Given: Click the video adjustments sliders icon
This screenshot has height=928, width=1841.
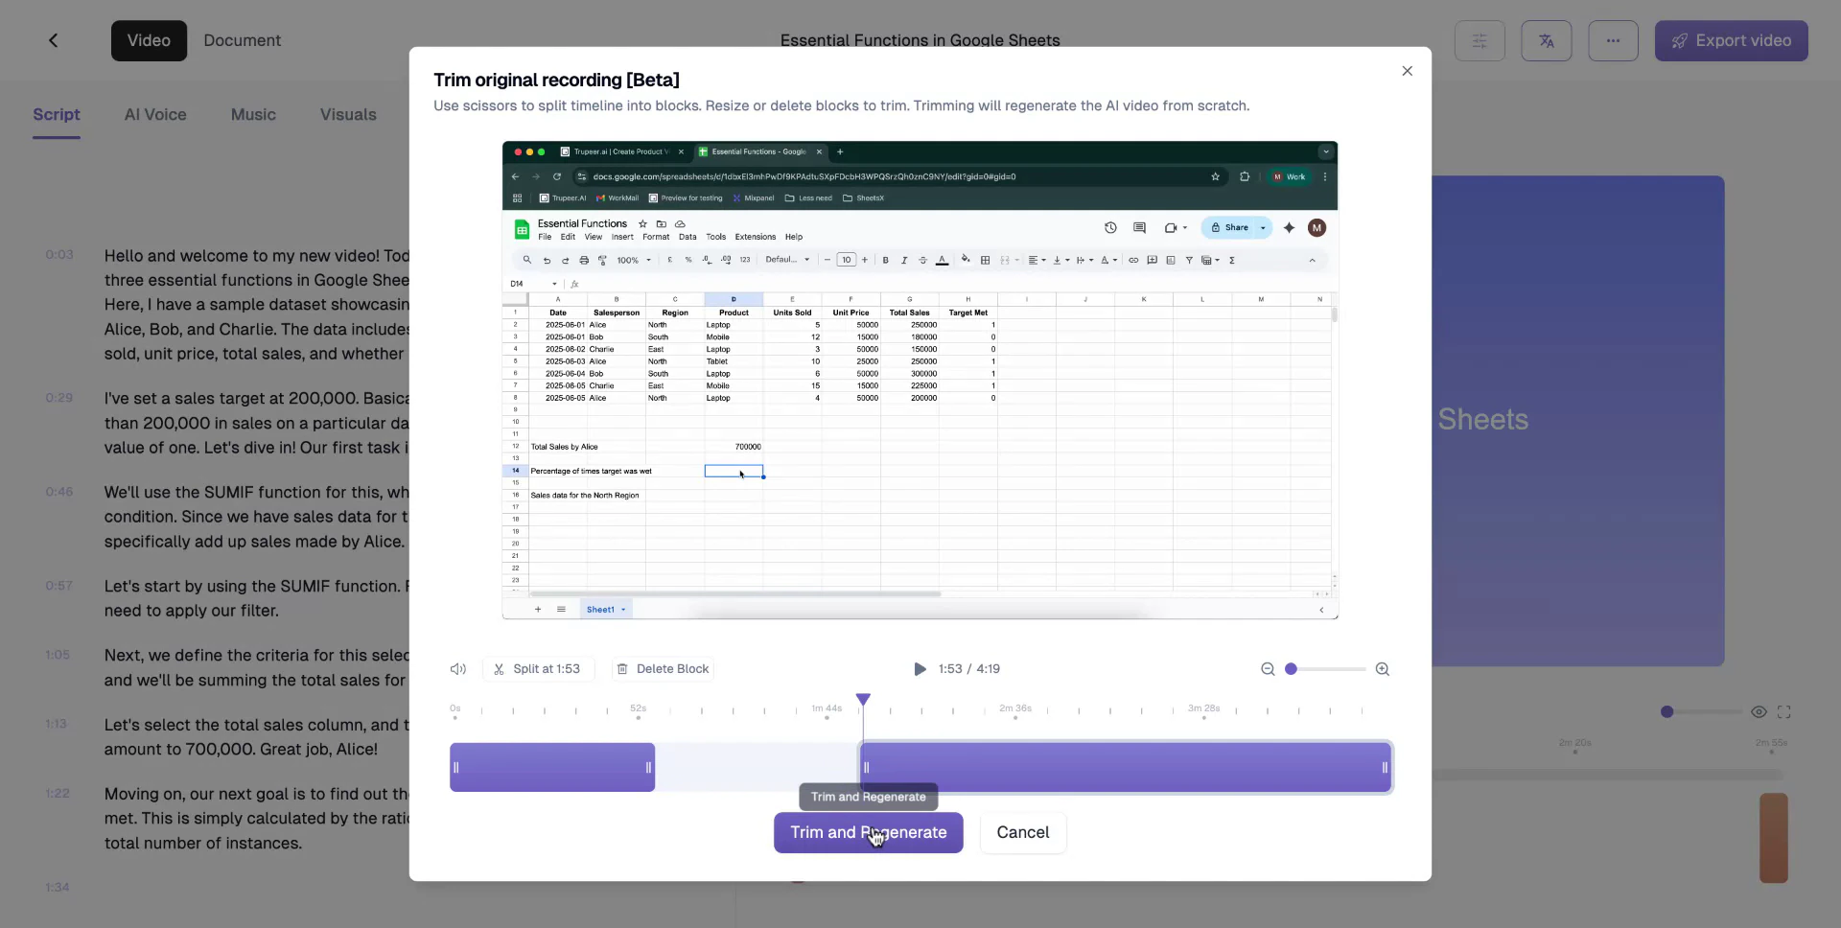Looking at the screenshot, I should (x=1480, y=40).
